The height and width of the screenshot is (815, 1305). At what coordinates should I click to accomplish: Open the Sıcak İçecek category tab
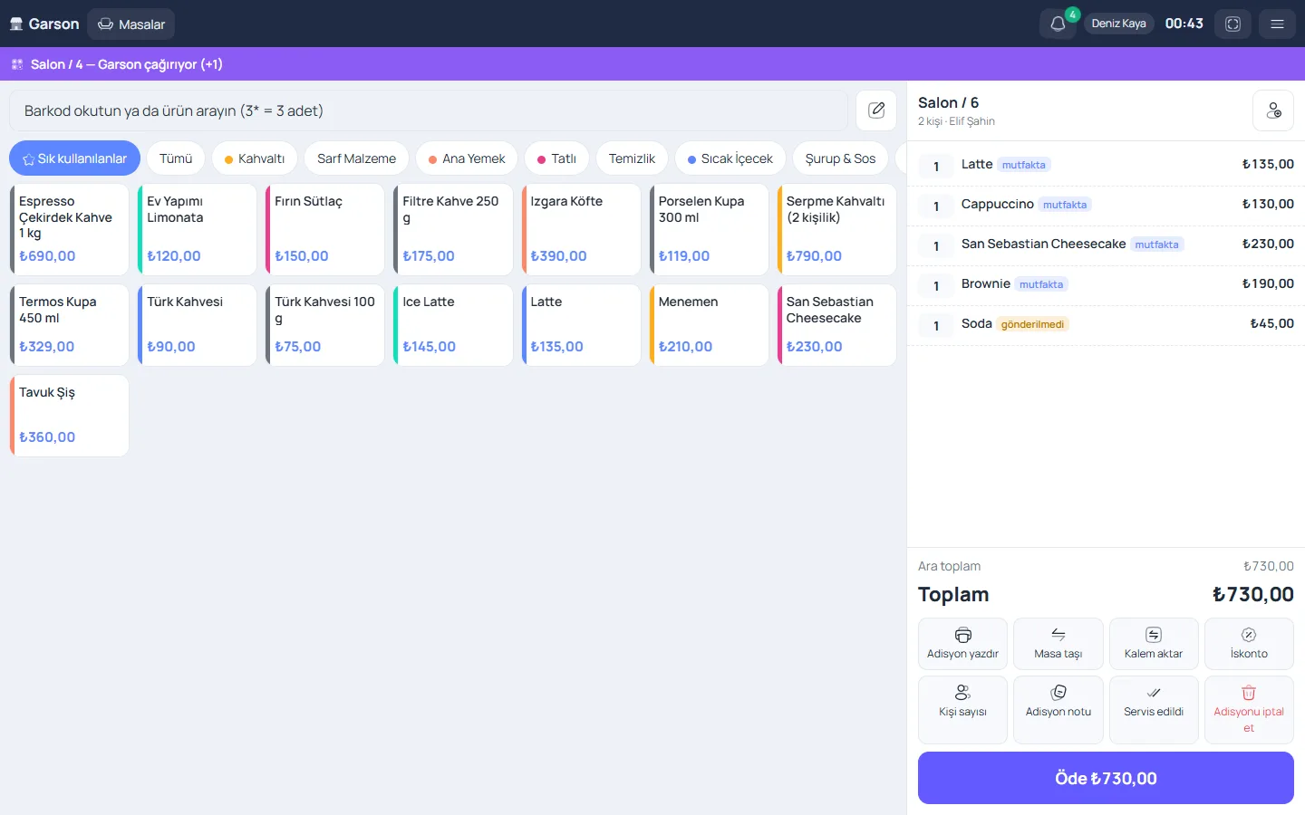coord(730,158)
